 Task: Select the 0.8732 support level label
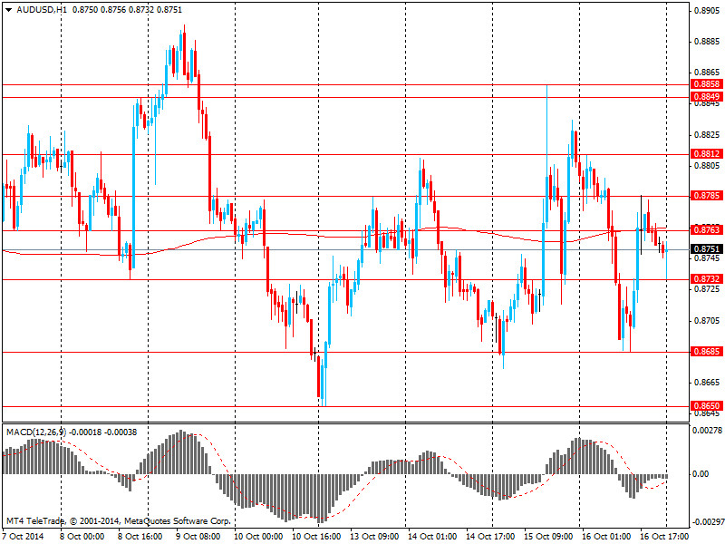point(706,279)
